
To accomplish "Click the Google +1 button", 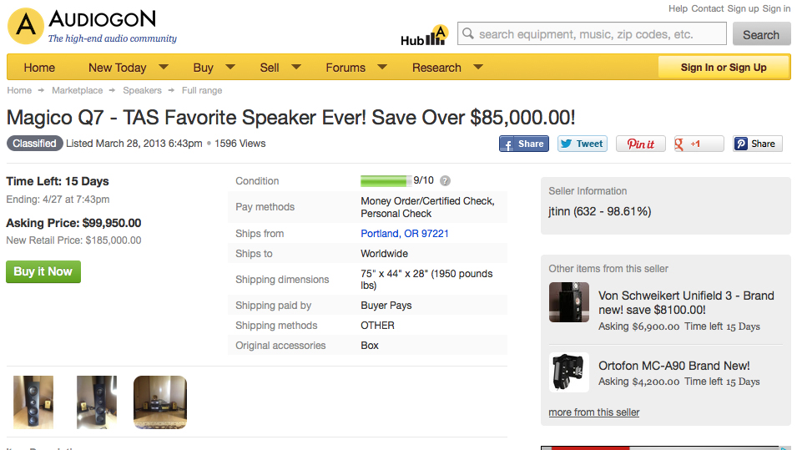I will 699,144.
